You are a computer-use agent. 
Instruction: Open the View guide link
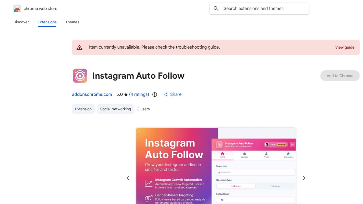345,47
